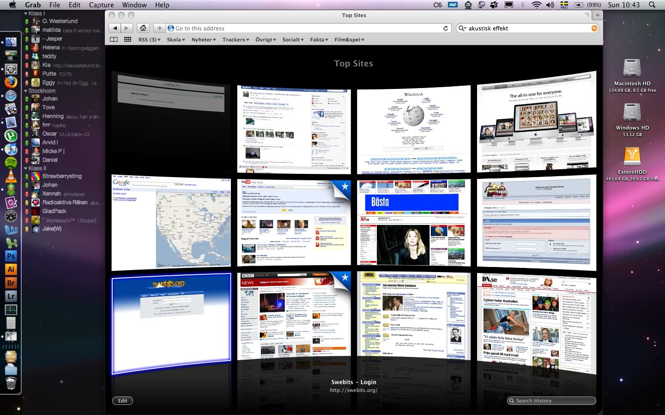Screen dimensions: 665x415
Task: Click the add bookmark plus button
Action: (160, 28)
